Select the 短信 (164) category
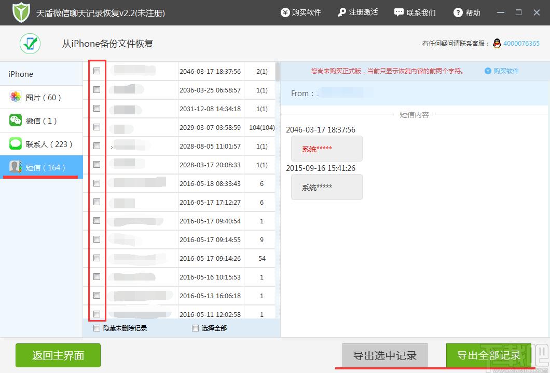The image size is (550, 373). tap(42, 167)
